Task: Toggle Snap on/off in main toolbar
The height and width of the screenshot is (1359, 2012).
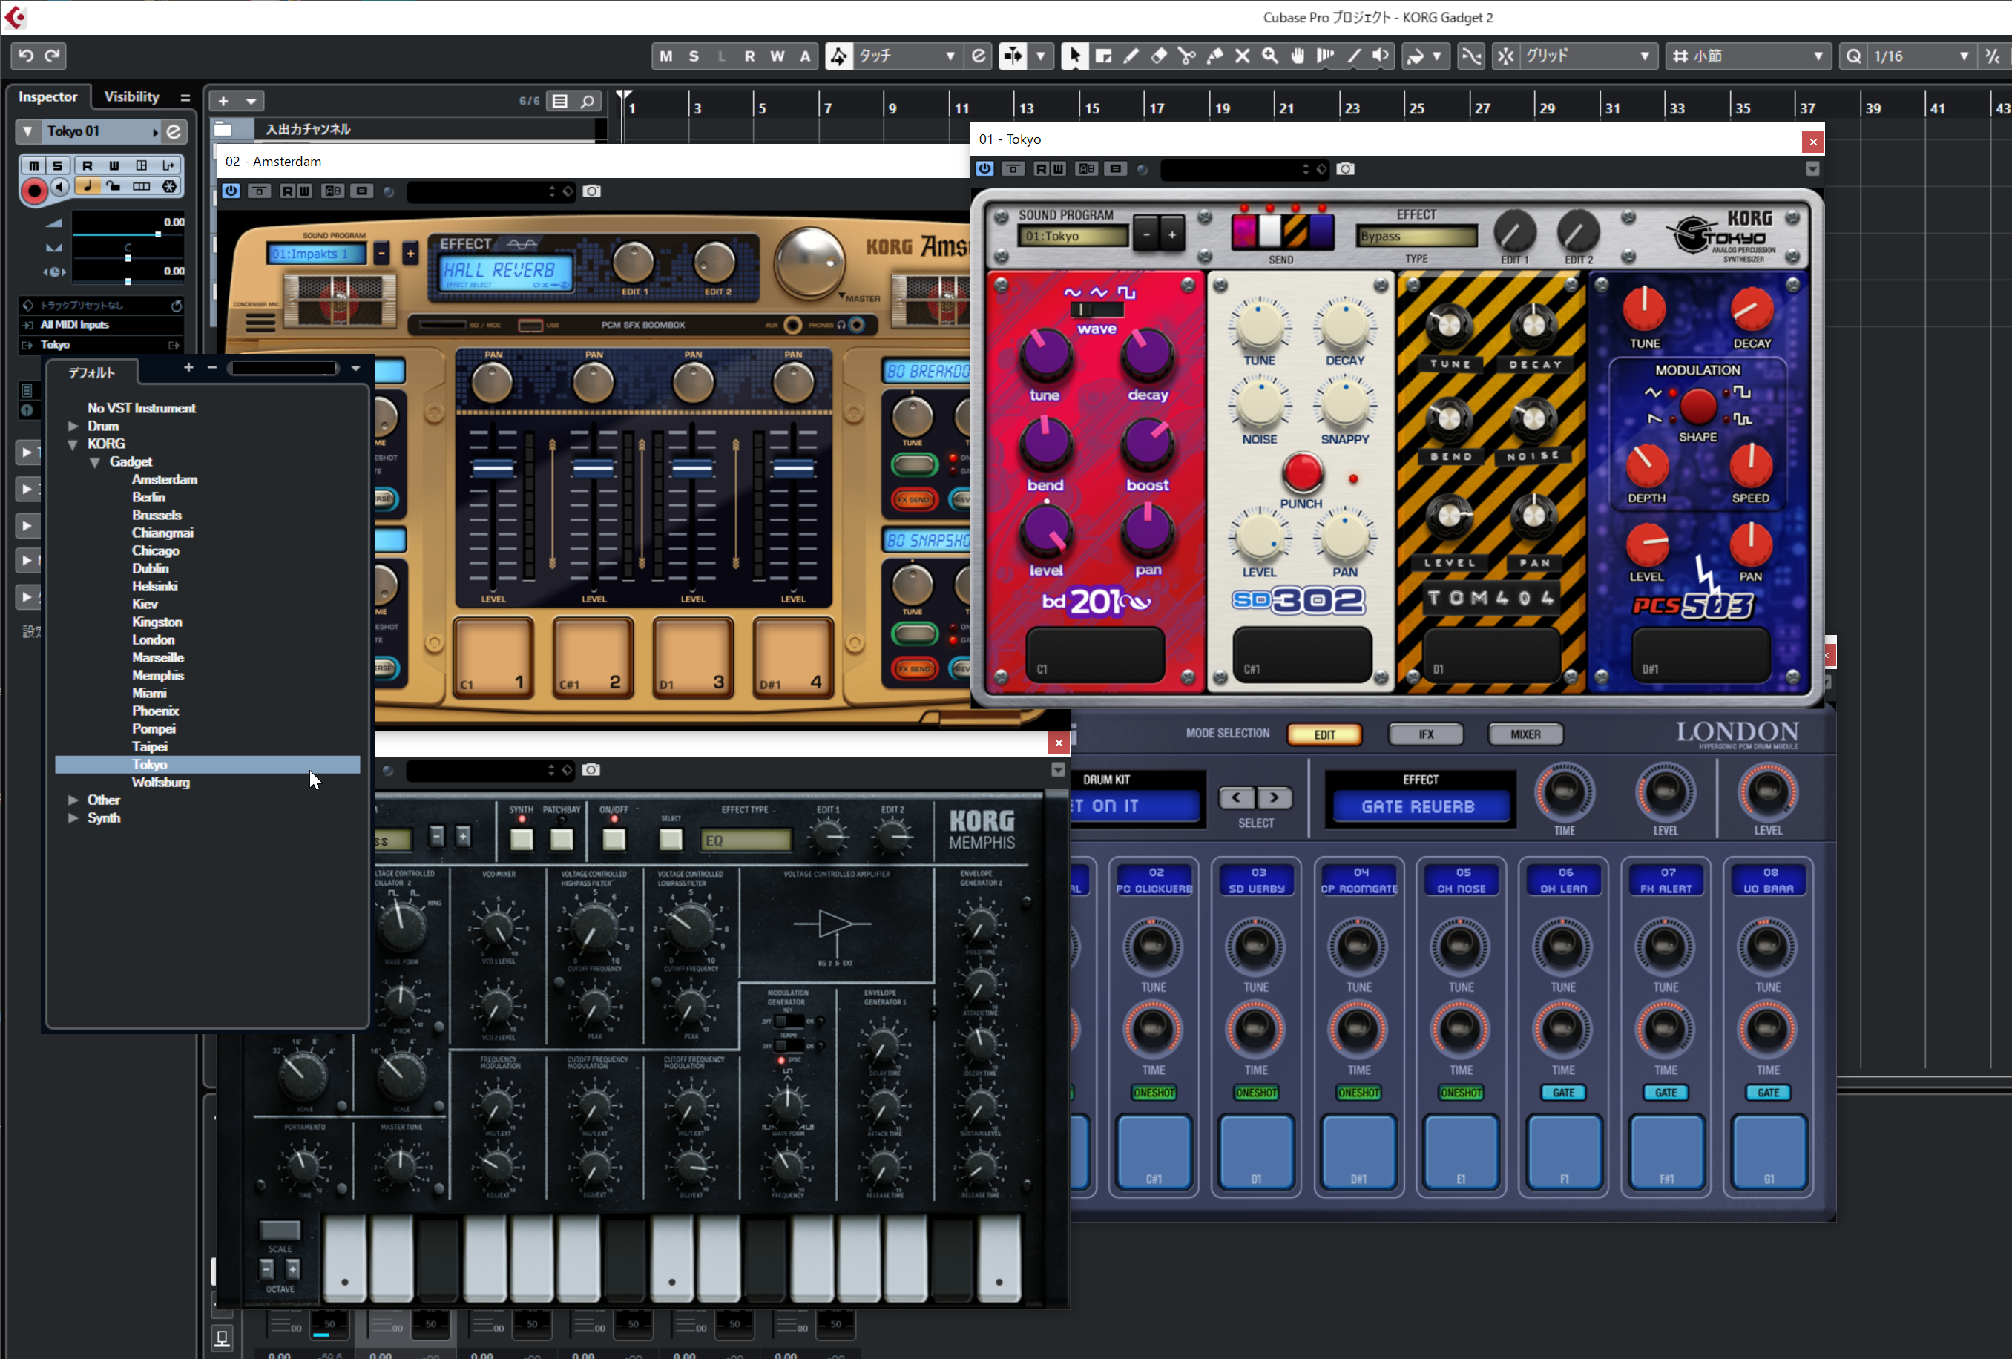Action: tap(1505, 56)
